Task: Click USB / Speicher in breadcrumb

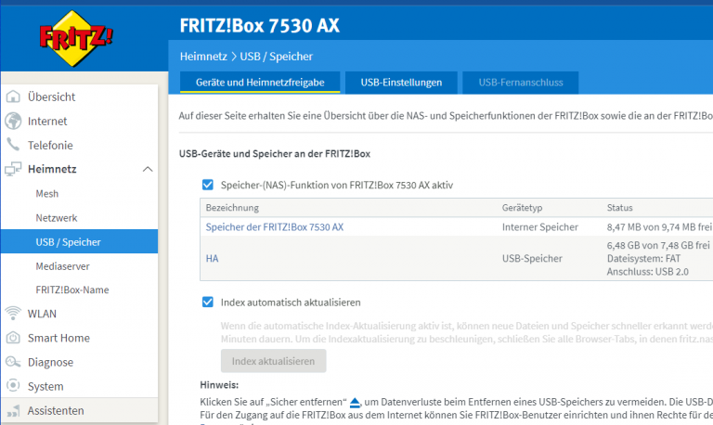Action: [277, 57]
